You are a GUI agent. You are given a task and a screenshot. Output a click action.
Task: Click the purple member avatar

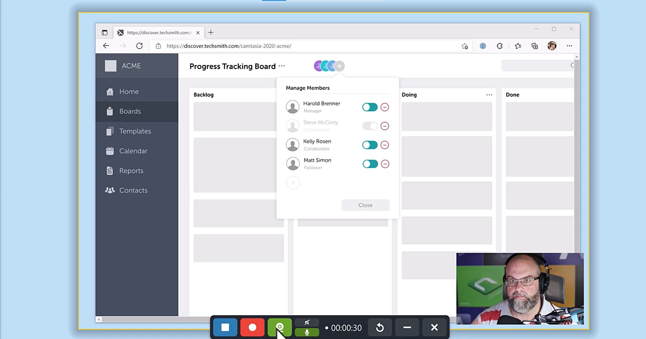pyautogui.click(x=318, y=66)
